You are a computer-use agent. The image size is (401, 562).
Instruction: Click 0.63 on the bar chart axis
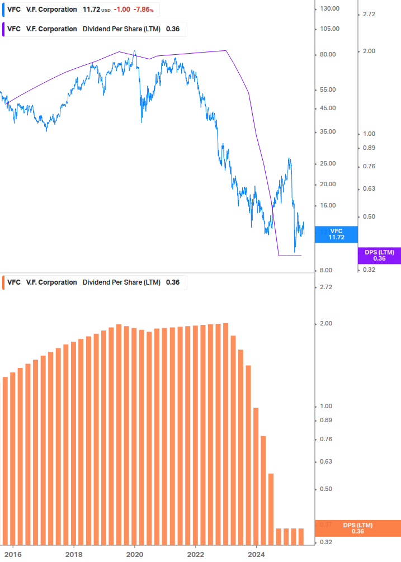(326, 462)
